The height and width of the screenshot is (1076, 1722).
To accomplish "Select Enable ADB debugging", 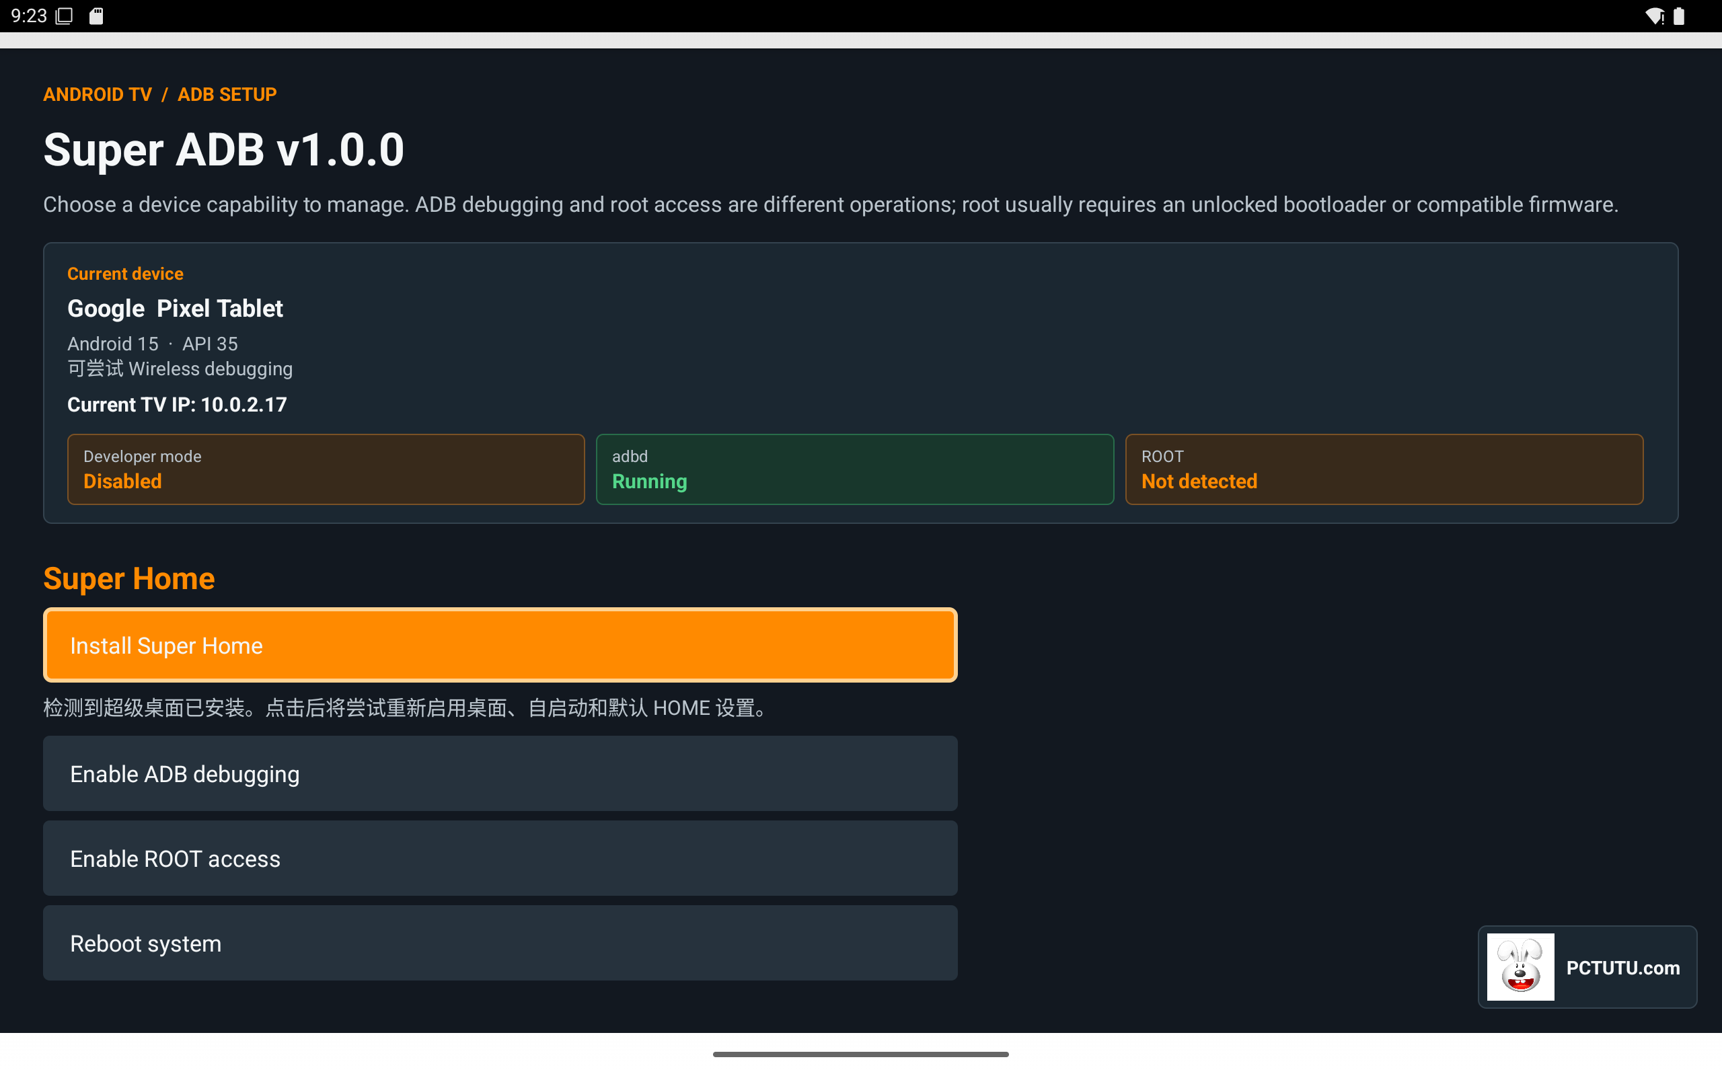I will point(500,773).
